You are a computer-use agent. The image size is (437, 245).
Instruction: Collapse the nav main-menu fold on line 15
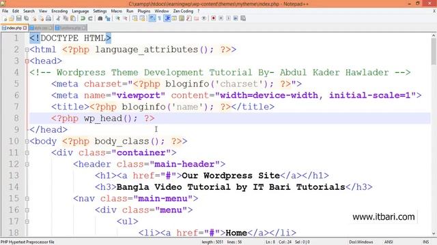pos(27,199)
